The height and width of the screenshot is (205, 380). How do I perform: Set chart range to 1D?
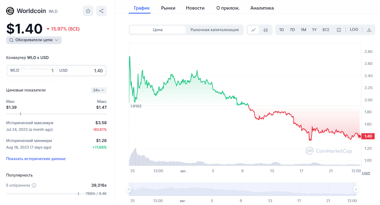[x=282, y=30]
